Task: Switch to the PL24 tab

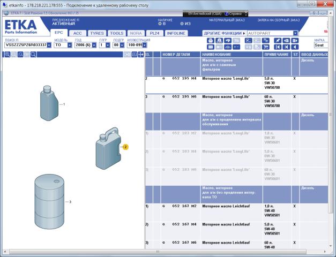Action: coord(154,33)
